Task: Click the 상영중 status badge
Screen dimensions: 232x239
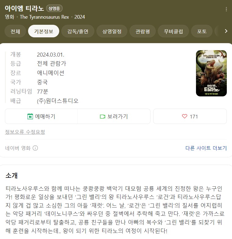Action: (x=54, y=8)
